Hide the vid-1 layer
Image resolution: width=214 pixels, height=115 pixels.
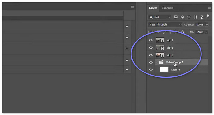pos(151,55)
